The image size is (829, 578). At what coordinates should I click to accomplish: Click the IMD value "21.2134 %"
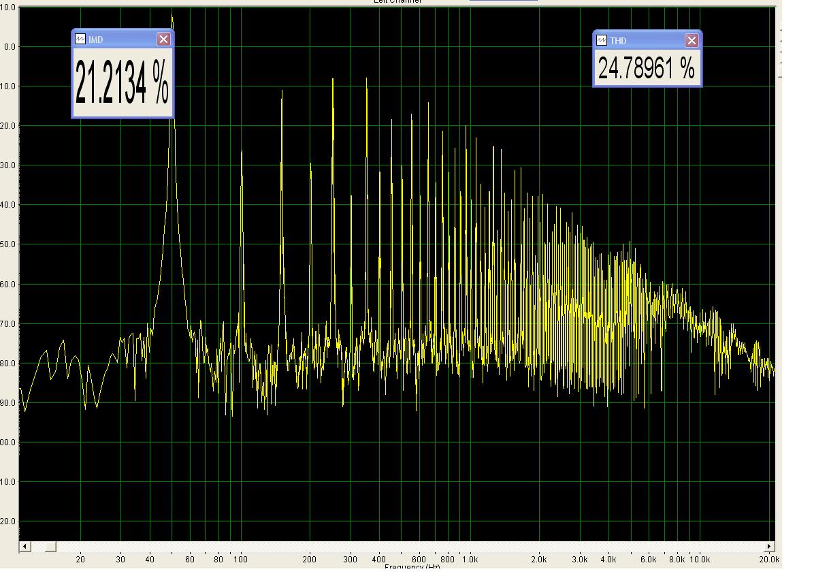click(122, 81)
